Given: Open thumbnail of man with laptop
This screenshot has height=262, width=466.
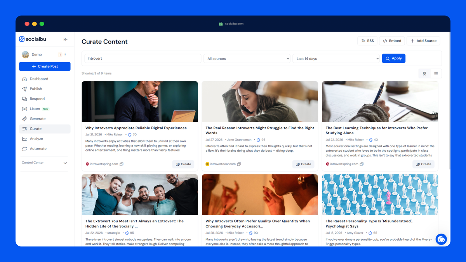Looking at the screenshot, I should (140, 102).
